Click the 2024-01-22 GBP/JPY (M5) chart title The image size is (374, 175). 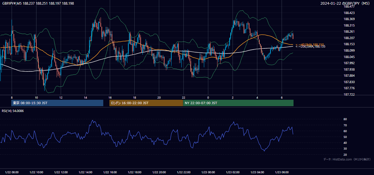coord(345,3)
